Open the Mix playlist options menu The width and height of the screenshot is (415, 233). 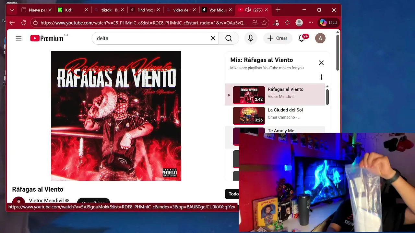point(321,77)
